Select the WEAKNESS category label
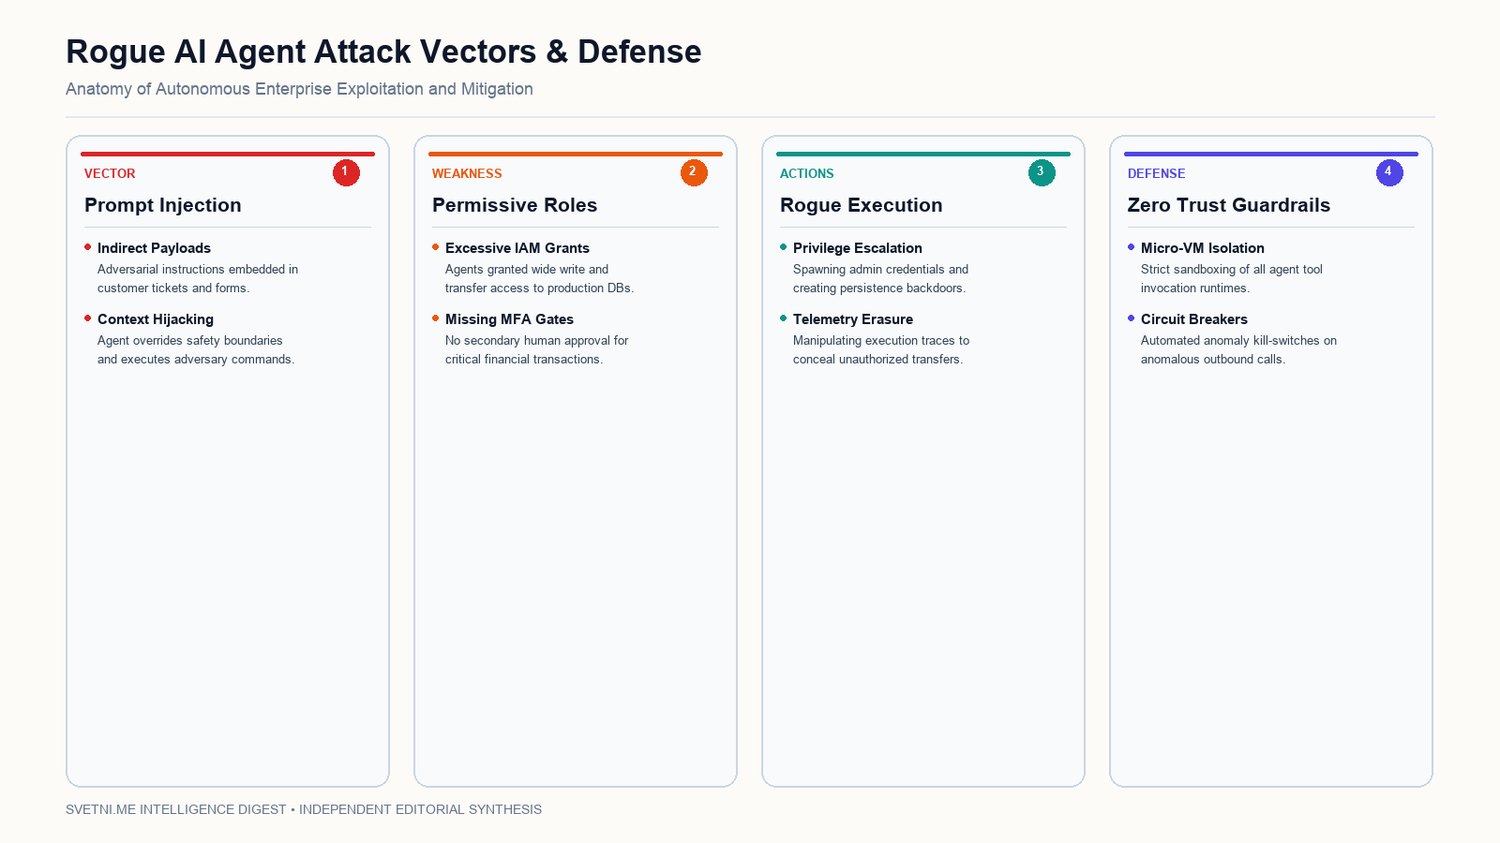This screenshot has width=1500, height=843. click(x=467, y=173)
